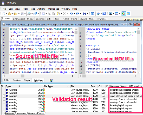This screenshot has width=143, height=115.
Task: Click the Print icon
Action: pos(29,14)
